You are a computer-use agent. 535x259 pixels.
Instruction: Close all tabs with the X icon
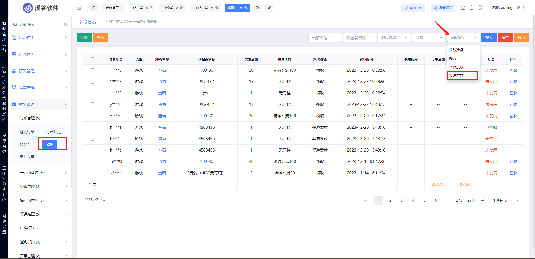point(269,8)
